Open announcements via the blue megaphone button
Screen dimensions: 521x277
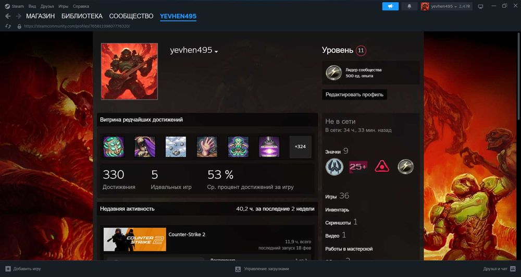pos(390,6)
